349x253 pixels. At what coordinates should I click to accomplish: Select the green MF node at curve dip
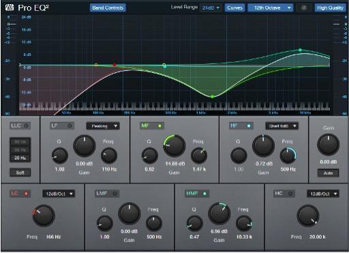tap(212, 97)
